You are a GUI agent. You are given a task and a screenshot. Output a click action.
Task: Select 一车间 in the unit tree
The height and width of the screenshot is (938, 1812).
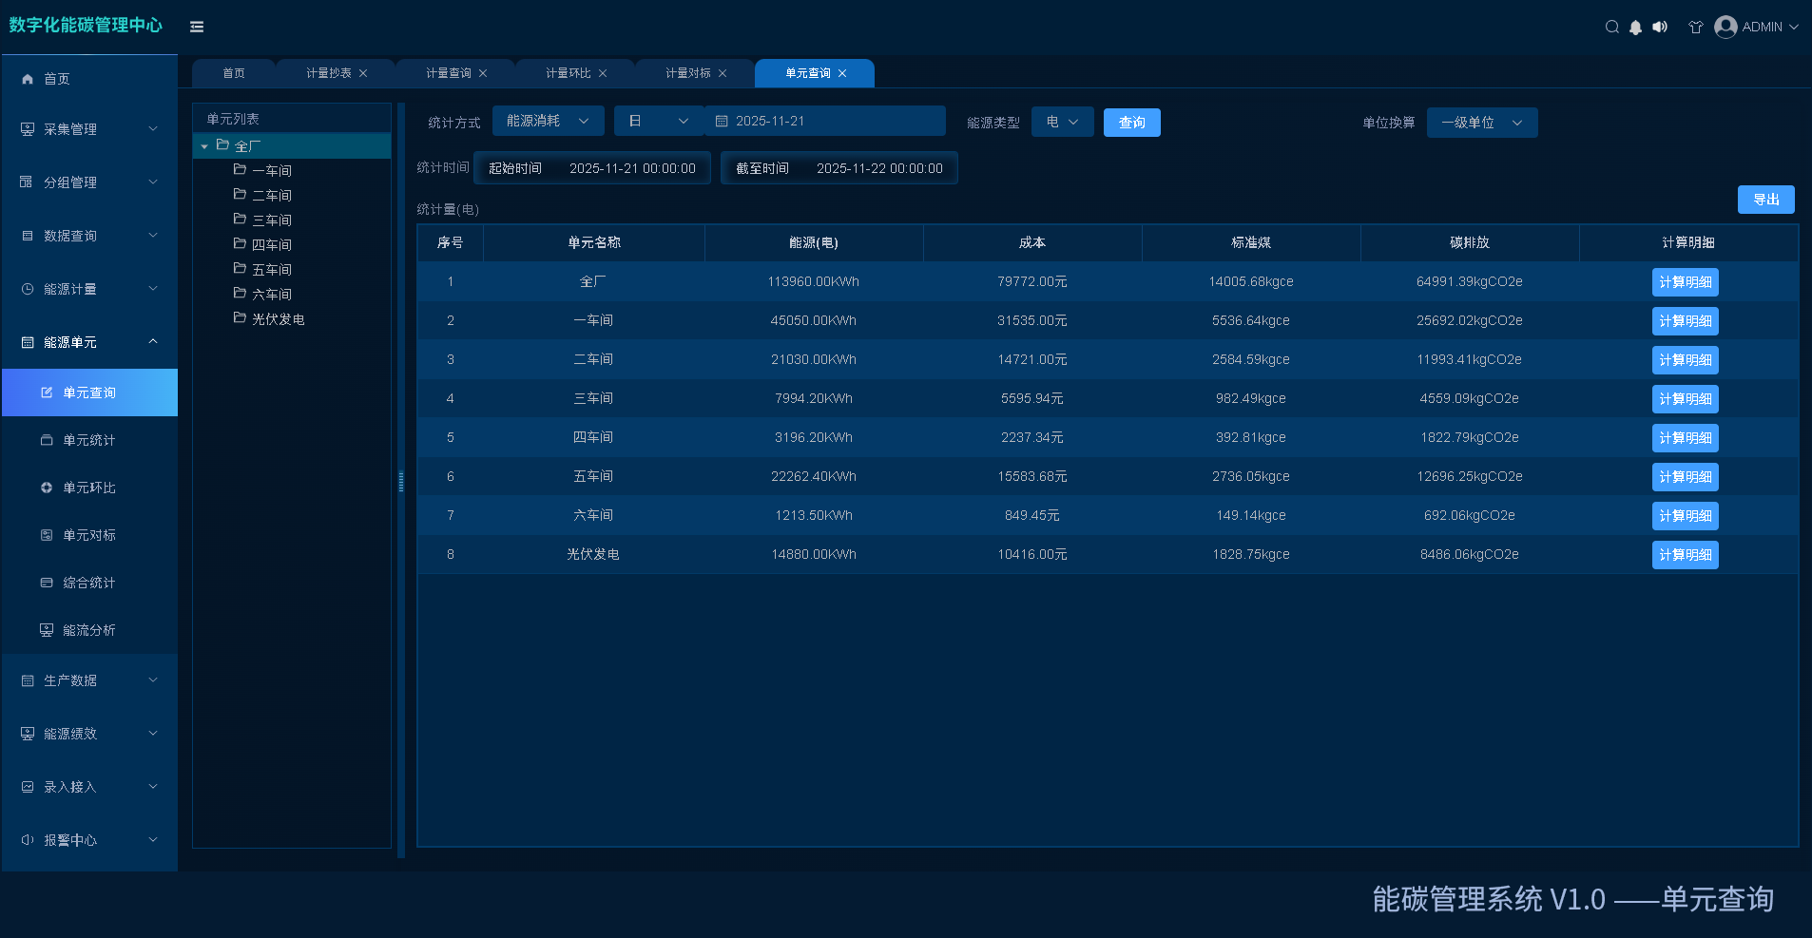(x=272, y=171)
